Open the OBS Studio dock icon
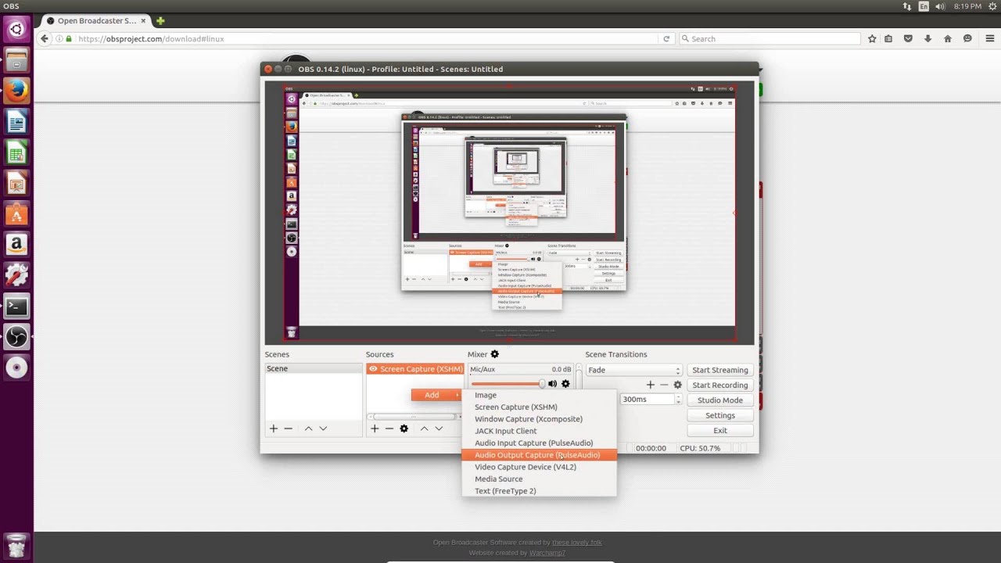The image size is (1001, 563). click(x=16, y=338)
